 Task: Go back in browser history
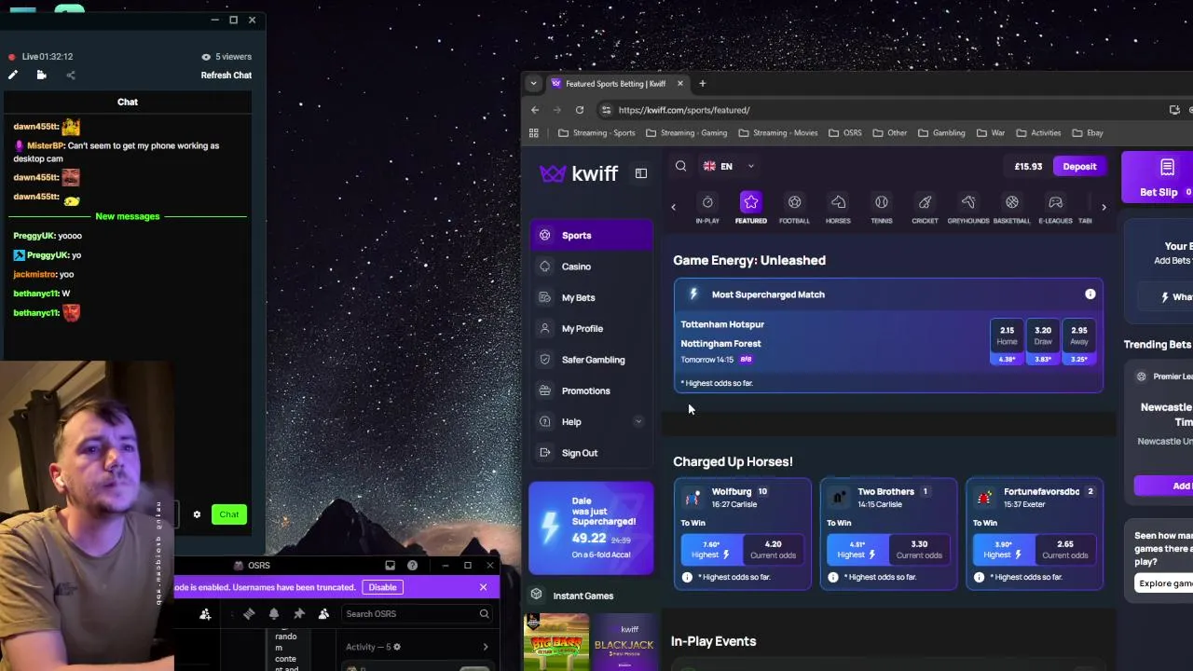535,110
